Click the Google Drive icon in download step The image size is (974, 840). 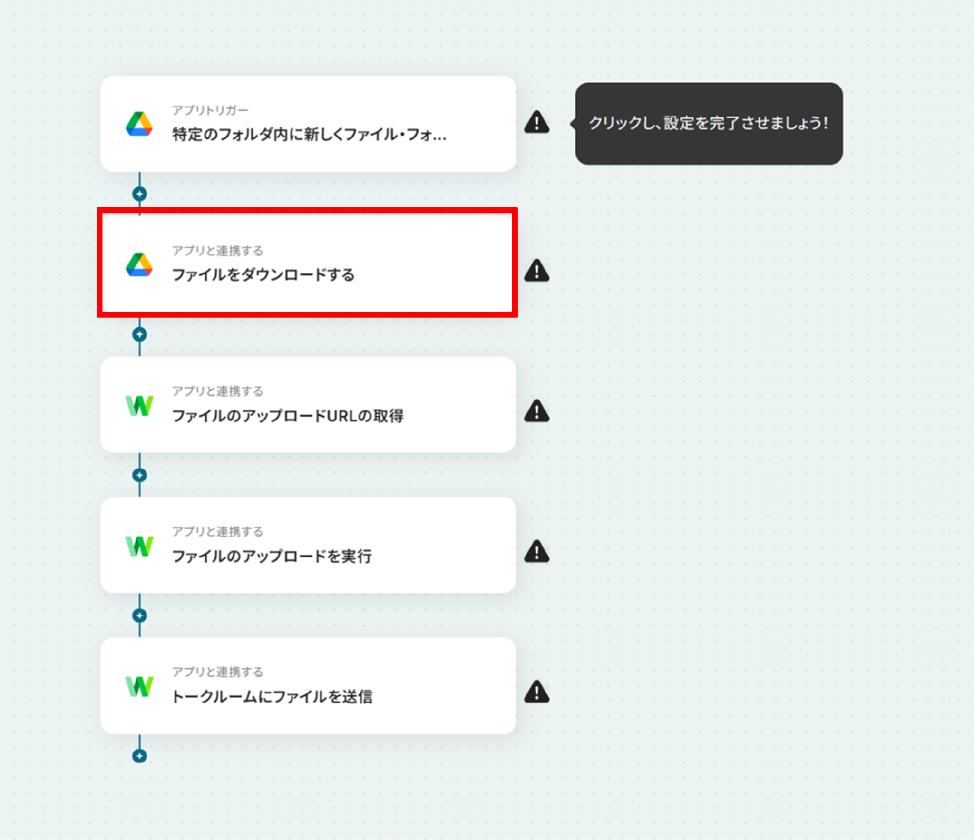pos(139,265)
